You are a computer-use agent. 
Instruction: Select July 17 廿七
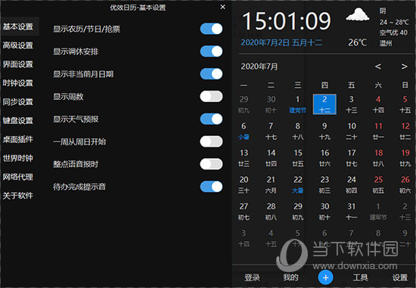(352, 158)
